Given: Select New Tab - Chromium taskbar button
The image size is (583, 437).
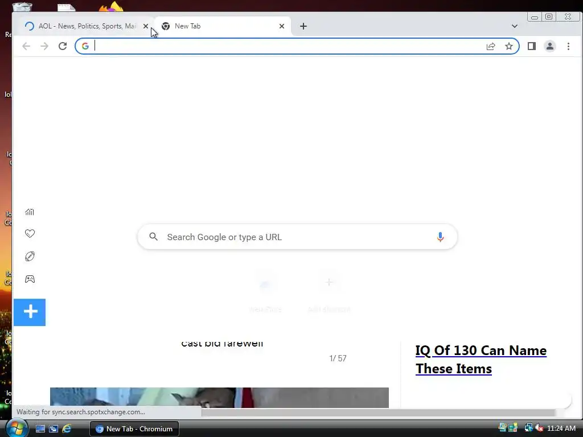Looking at the screenshot, I should click(x=134, y=428).
